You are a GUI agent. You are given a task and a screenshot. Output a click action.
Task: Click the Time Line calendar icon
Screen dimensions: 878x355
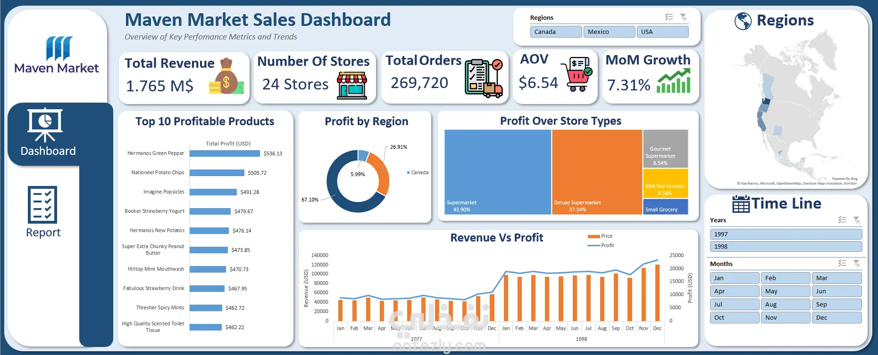[x=741, y=204]
